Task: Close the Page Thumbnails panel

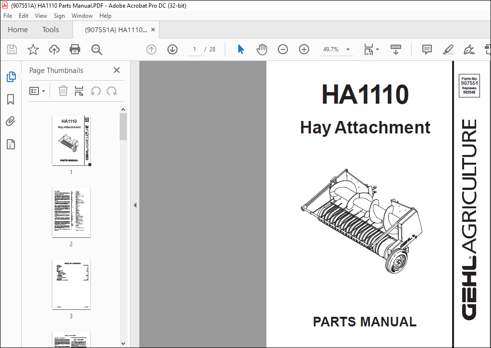Action: click(x=116, y=70)
